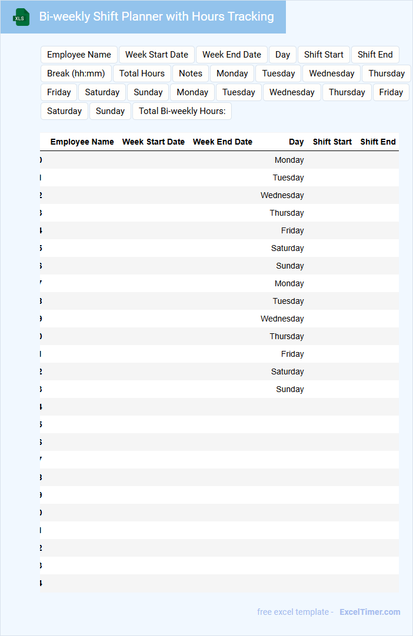Click the Shift End table column header
The image size is (413, 636).
click(378, 142)
